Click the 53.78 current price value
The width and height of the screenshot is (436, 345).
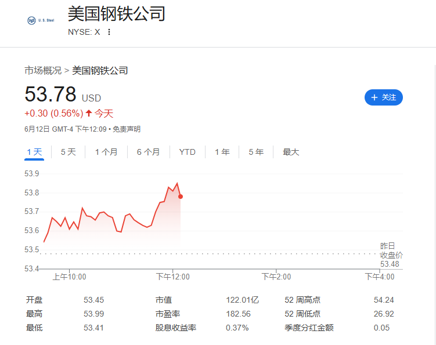coord(51,94)
